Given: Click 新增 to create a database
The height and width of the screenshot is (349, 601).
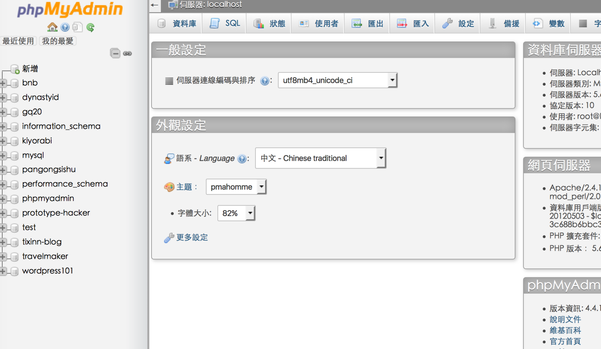Looking at the screenshot, I should (x=30, y=69).
